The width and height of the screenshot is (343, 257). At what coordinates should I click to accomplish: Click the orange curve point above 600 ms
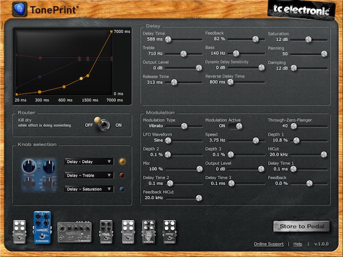(x=64, y=87)
